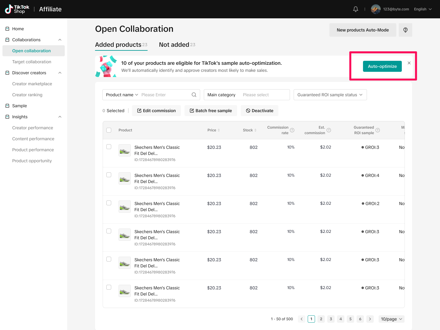Click Est. commission info question icon
The image size is (440, 330).
(x=329, y=130)
